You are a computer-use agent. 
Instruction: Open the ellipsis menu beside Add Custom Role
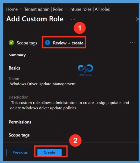pyautogui.click(x=73, y=19)
